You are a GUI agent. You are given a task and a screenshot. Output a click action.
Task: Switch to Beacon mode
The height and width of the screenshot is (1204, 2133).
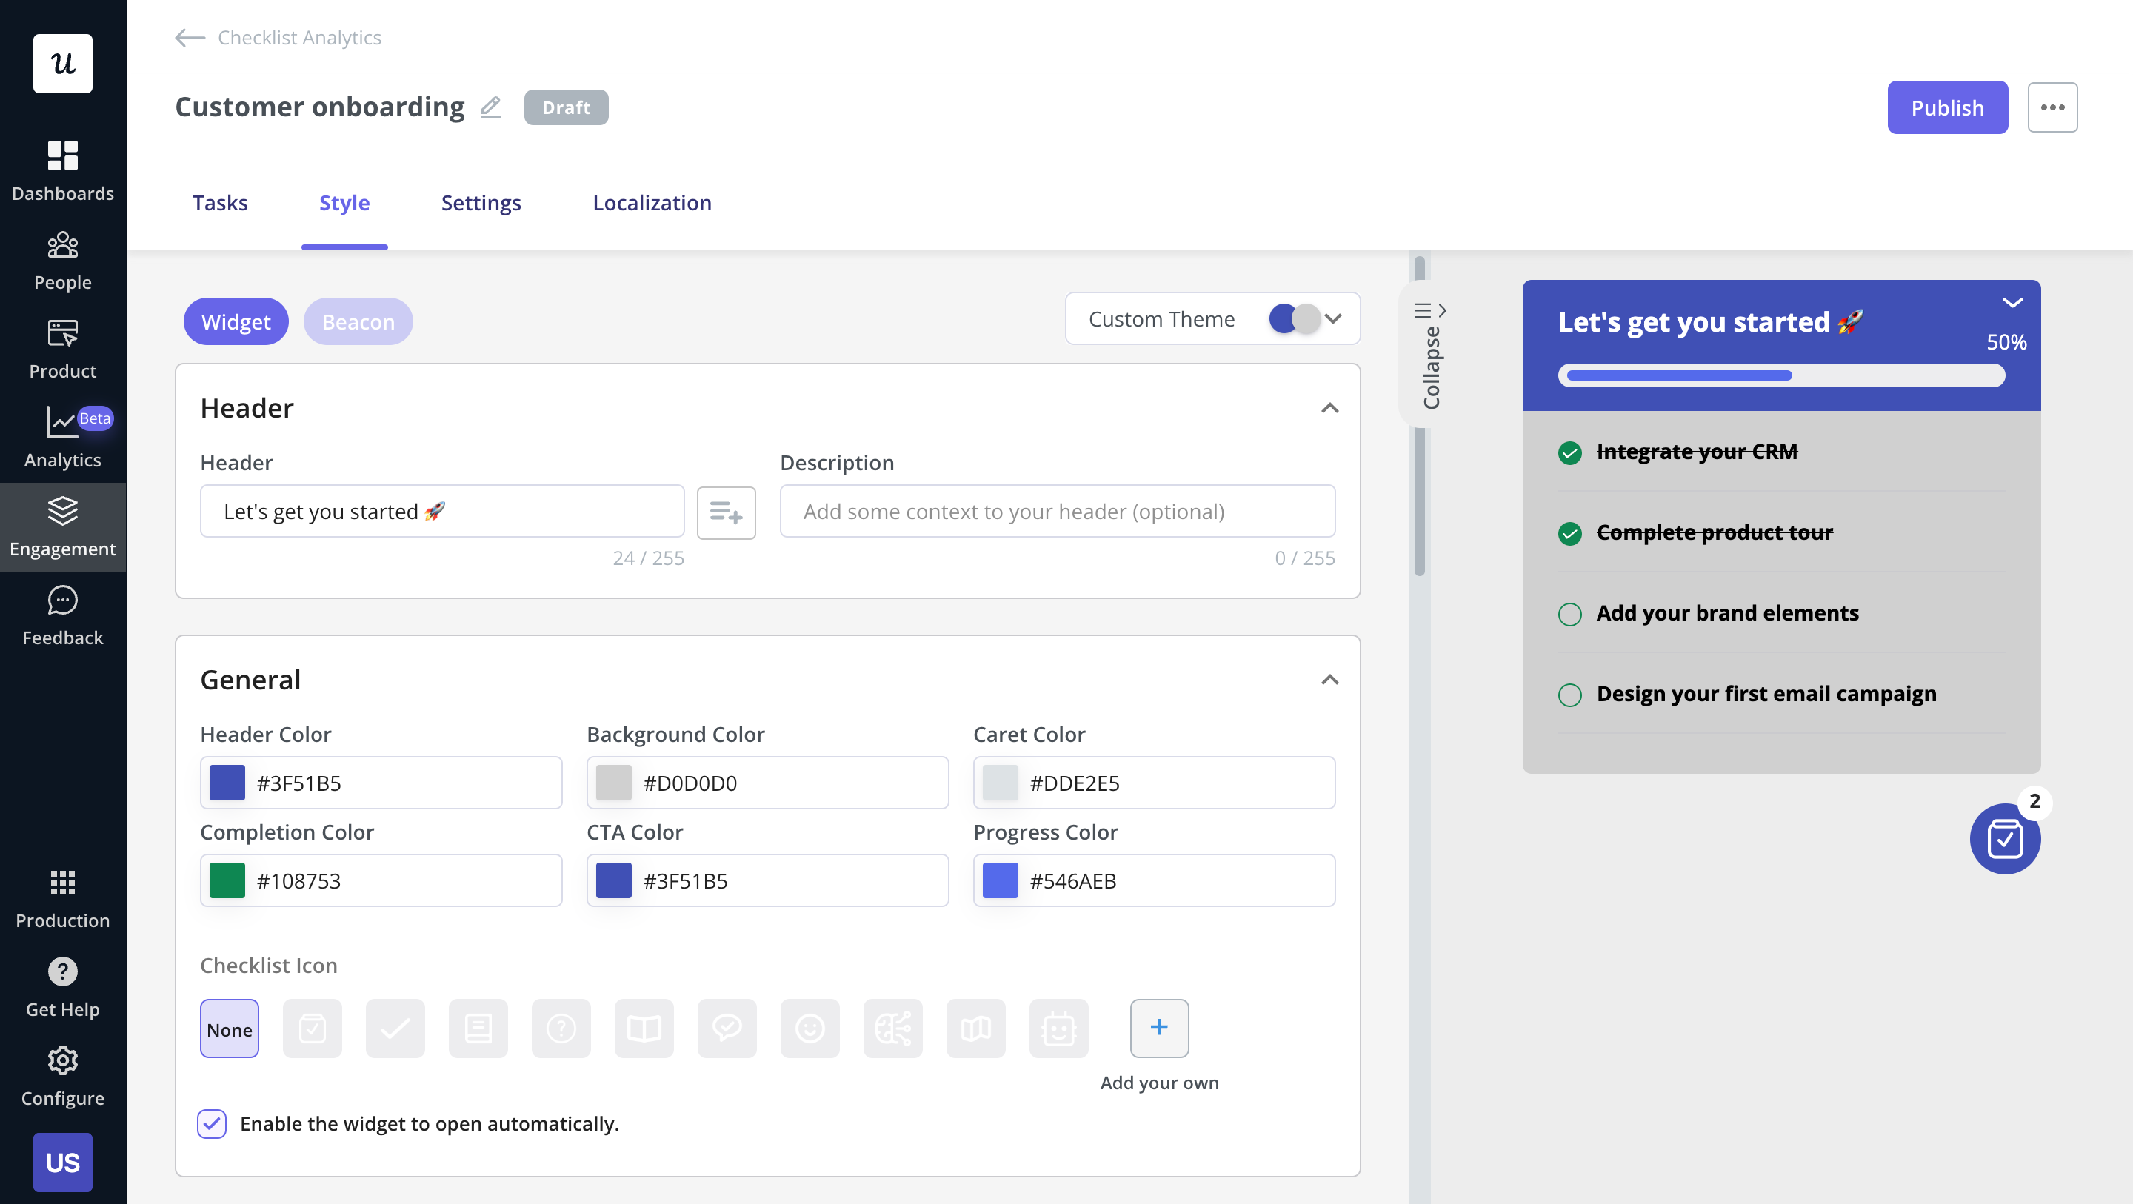358,321
